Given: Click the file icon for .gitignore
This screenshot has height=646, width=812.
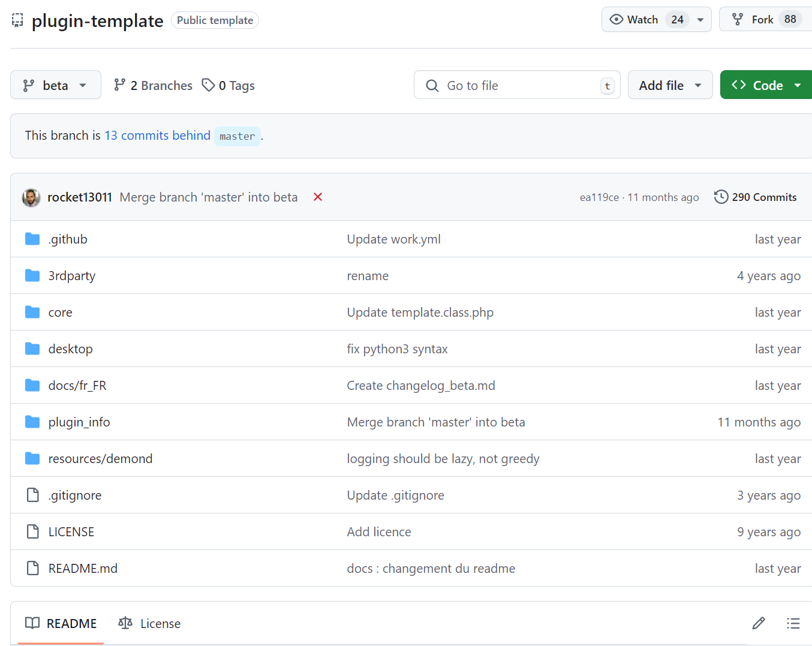Looking at the screenshot, I should [32, 495].
